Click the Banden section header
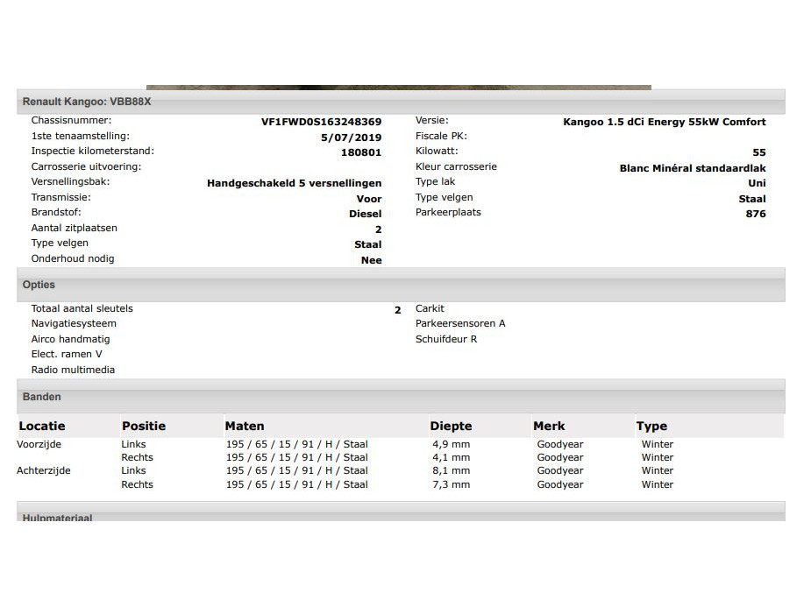 [42, 397]
